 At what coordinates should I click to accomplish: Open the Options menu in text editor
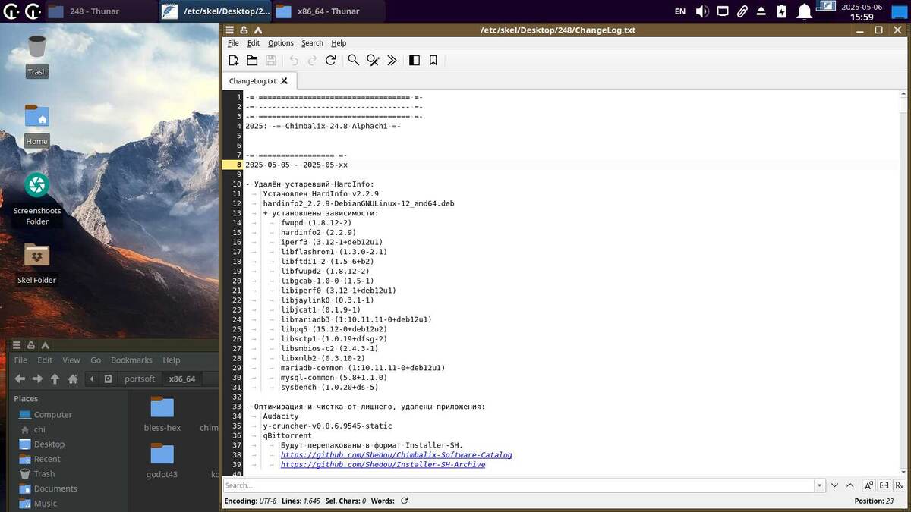click(x=281, y=43)
